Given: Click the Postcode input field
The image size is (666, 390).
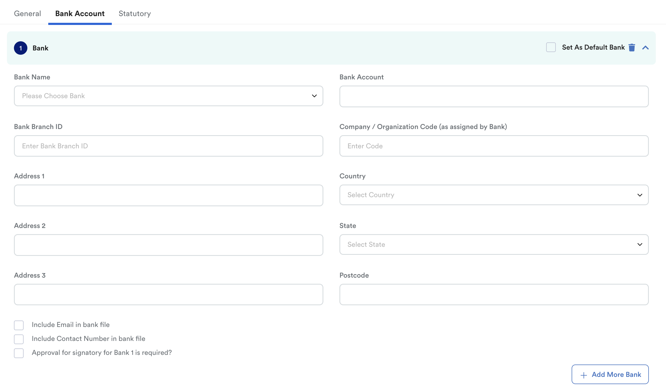Looking at the screenshot, I should (494, 294).
